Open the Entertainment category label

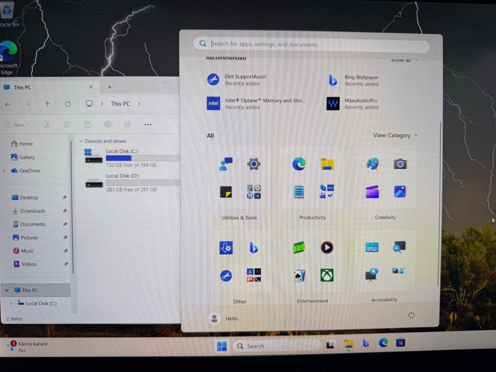click(x=313, y=301)
